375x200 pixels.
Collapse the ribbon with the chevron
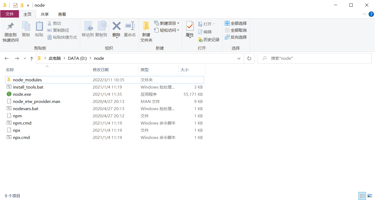point(364,14)
